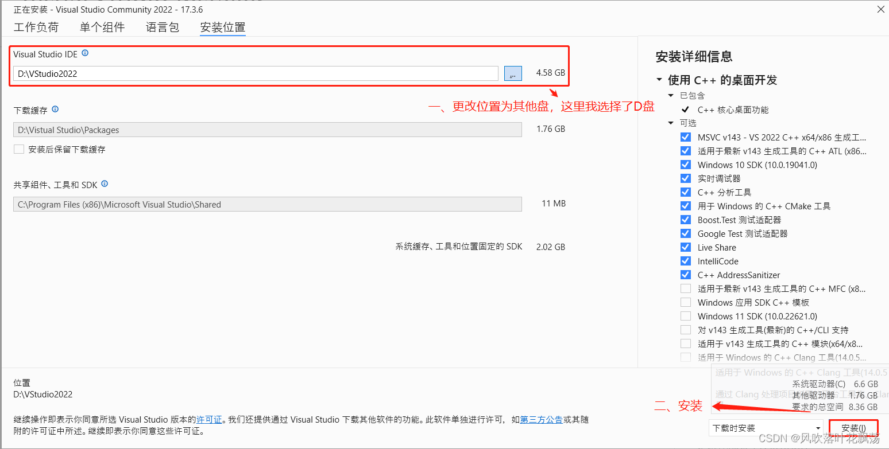Uncheck 用于 Windows 的 C++ CMake 工具
This screenshot has width=889, height=449.
click(685, 206)
